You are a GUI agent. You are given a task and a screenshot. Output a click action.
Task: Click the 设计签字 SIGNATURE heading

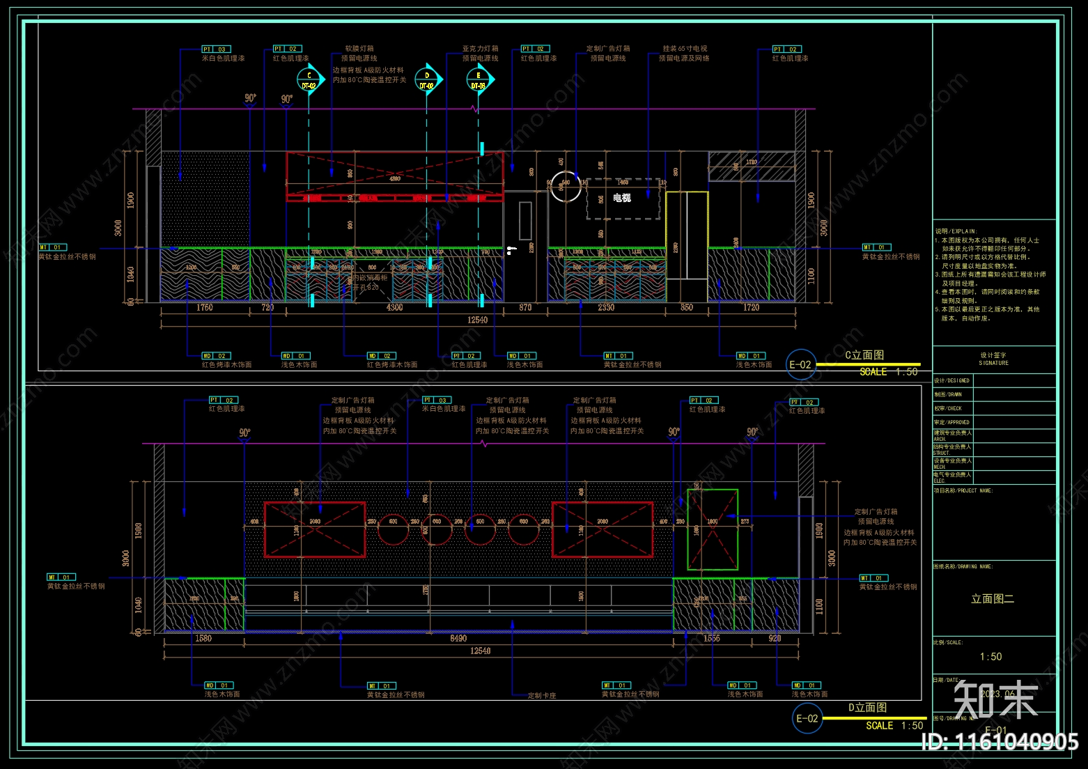coord(993,359)
